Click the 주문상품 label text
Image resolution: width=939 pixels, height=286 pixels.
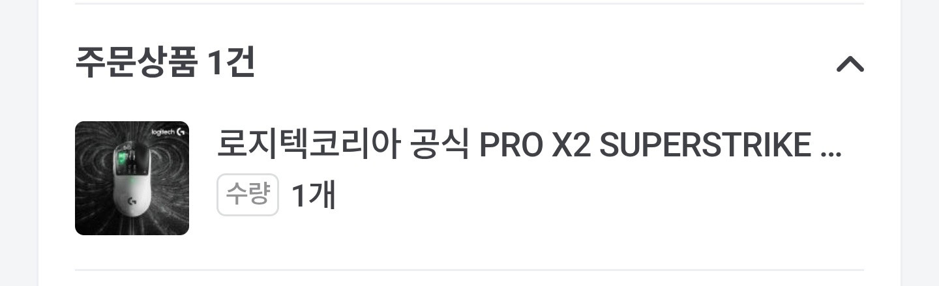click(136, 63)
